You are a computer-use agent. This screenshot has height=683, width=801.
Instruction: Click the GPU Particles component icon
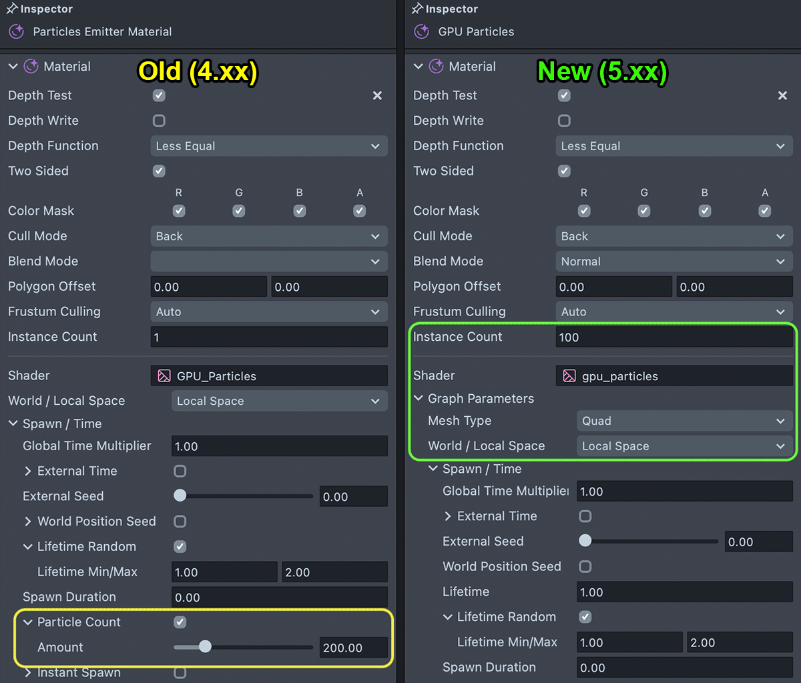pos(421,31)
